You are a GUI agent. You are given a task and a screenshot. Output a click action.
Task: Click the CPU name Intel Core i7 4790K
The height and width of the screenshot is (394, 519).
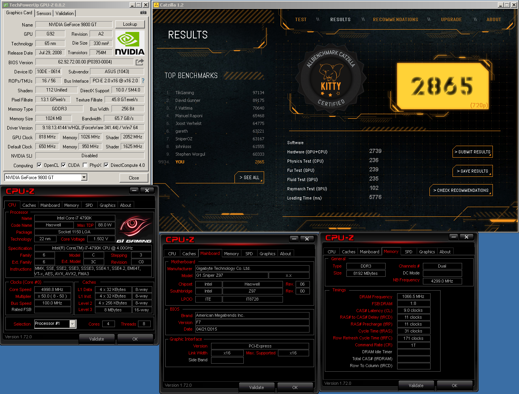coord(74,218)
